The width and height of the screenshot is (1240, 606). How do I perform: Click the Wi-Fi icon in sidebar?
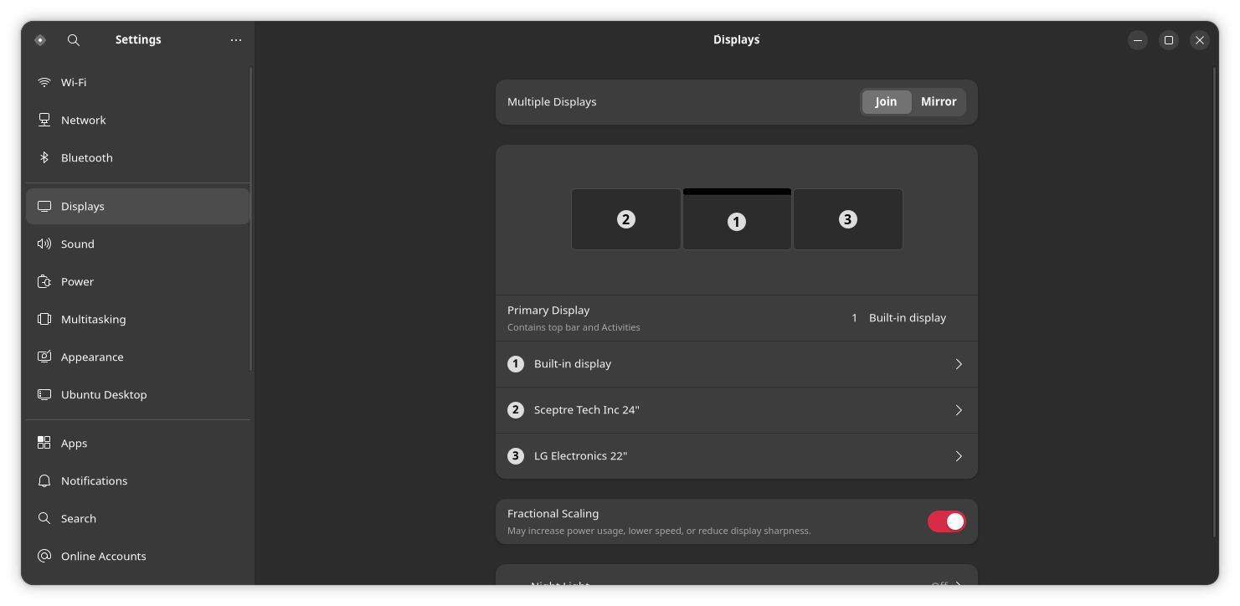pos(44,82)
